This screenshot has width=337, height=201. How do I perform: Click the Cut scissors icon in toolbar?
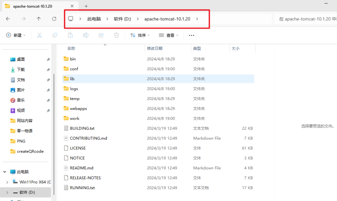click(x=39, y=35)
